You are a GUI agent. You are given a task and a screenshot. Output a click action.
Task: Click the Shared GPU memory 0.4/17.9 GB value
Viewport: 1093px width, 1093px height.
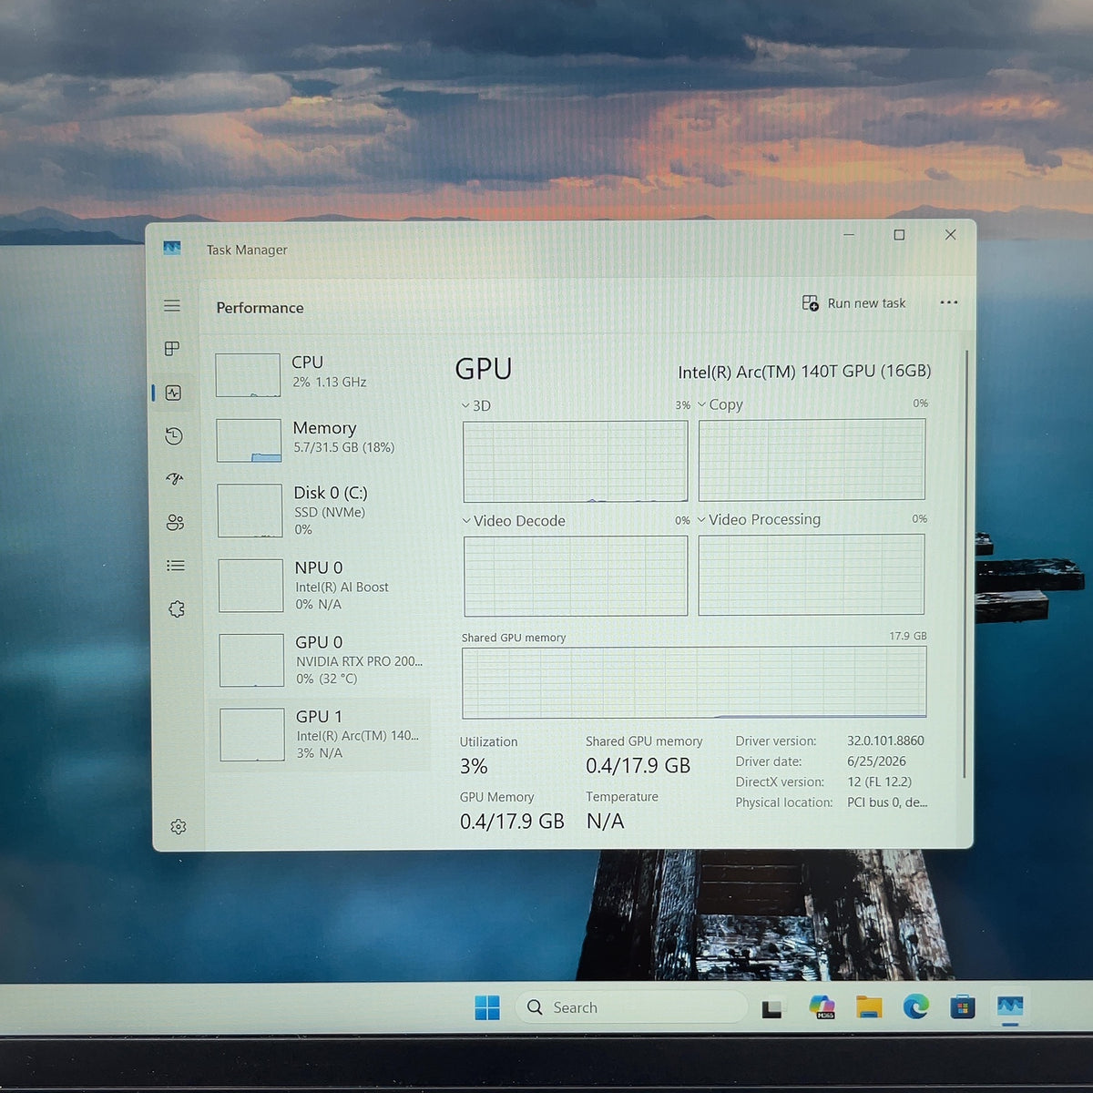pyautogui.click(x=638, y=766)
